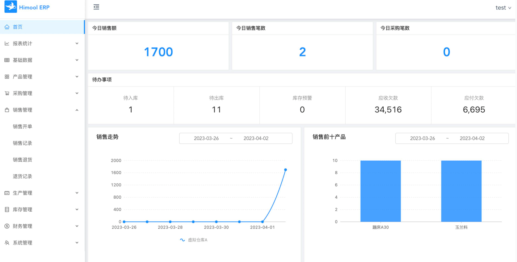Image resolution: width=517 pixels, height=262 pixels.
Task: Click the cart icon beside 采购管理
Action: tap(7, 93)
